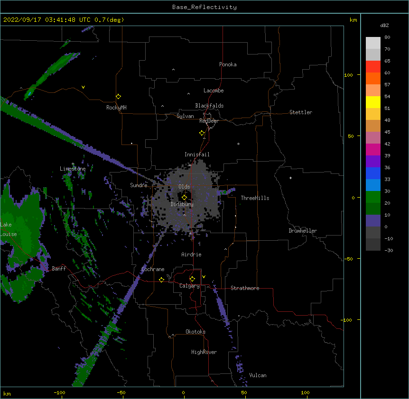Click the white caret marker west of Ponoka
Image resolution: width=409 pixels, height=399 pixels.
pos(173,70)
